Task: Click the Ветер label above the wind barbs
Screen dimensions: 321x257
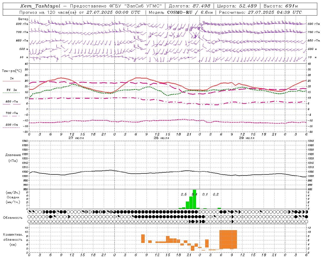Action: point(23,19)
